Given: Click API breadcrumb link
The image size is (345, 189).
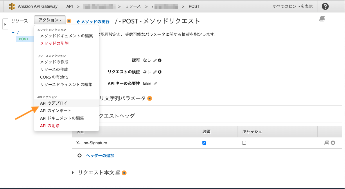Looking at the screenshot, I should [x=69, y=6].
